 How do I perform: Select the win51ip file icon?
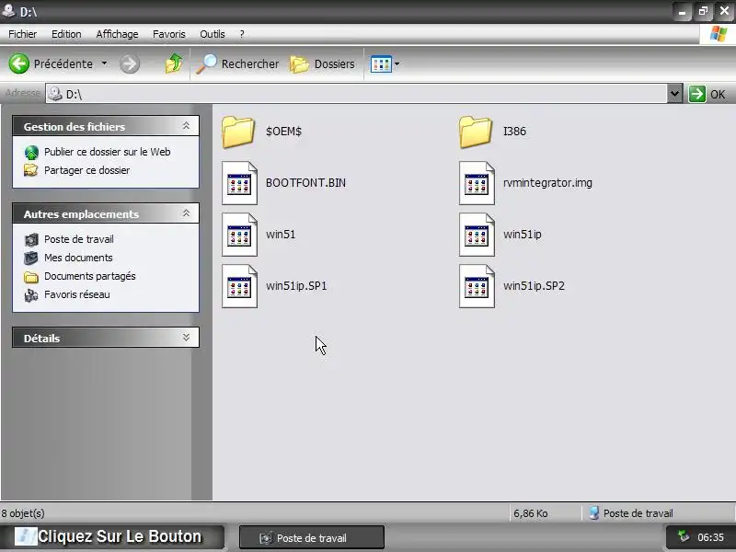477,235
